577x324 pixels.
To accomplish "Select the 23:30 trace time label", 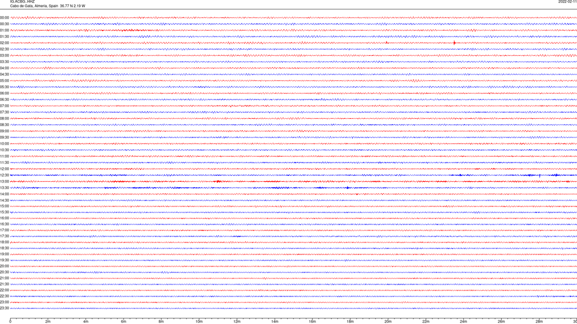I will (x=4, y=308).
